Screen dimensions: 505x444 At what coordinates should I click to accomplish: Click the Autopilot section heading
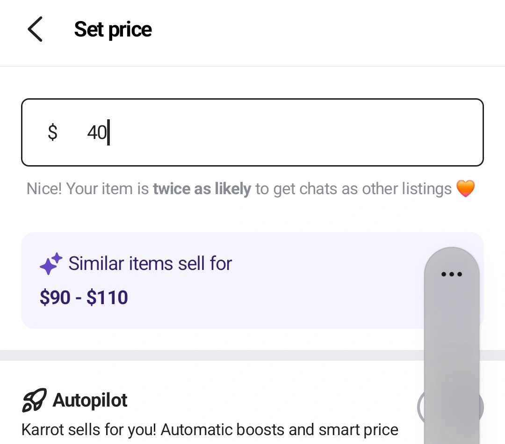90,400
